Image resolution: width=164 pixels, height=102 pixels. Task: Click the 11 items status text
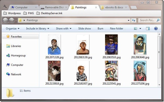tap(25, 91)
